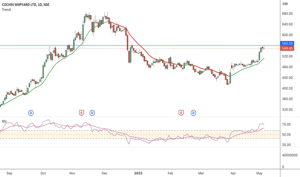Click the Feb label on time axis
The image size is (300, 177).
[170, 173]
